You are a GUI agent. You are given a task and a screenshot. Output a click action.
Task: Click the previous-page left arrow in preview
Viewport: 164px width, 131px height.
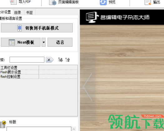click(x=88, y=87)
